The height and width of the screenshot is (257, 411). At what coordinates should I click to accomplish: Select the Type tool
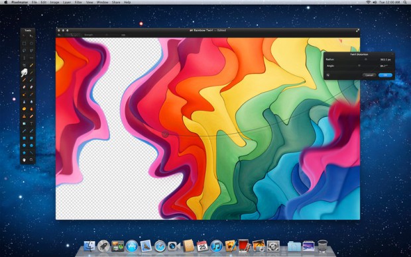[31, 123]
